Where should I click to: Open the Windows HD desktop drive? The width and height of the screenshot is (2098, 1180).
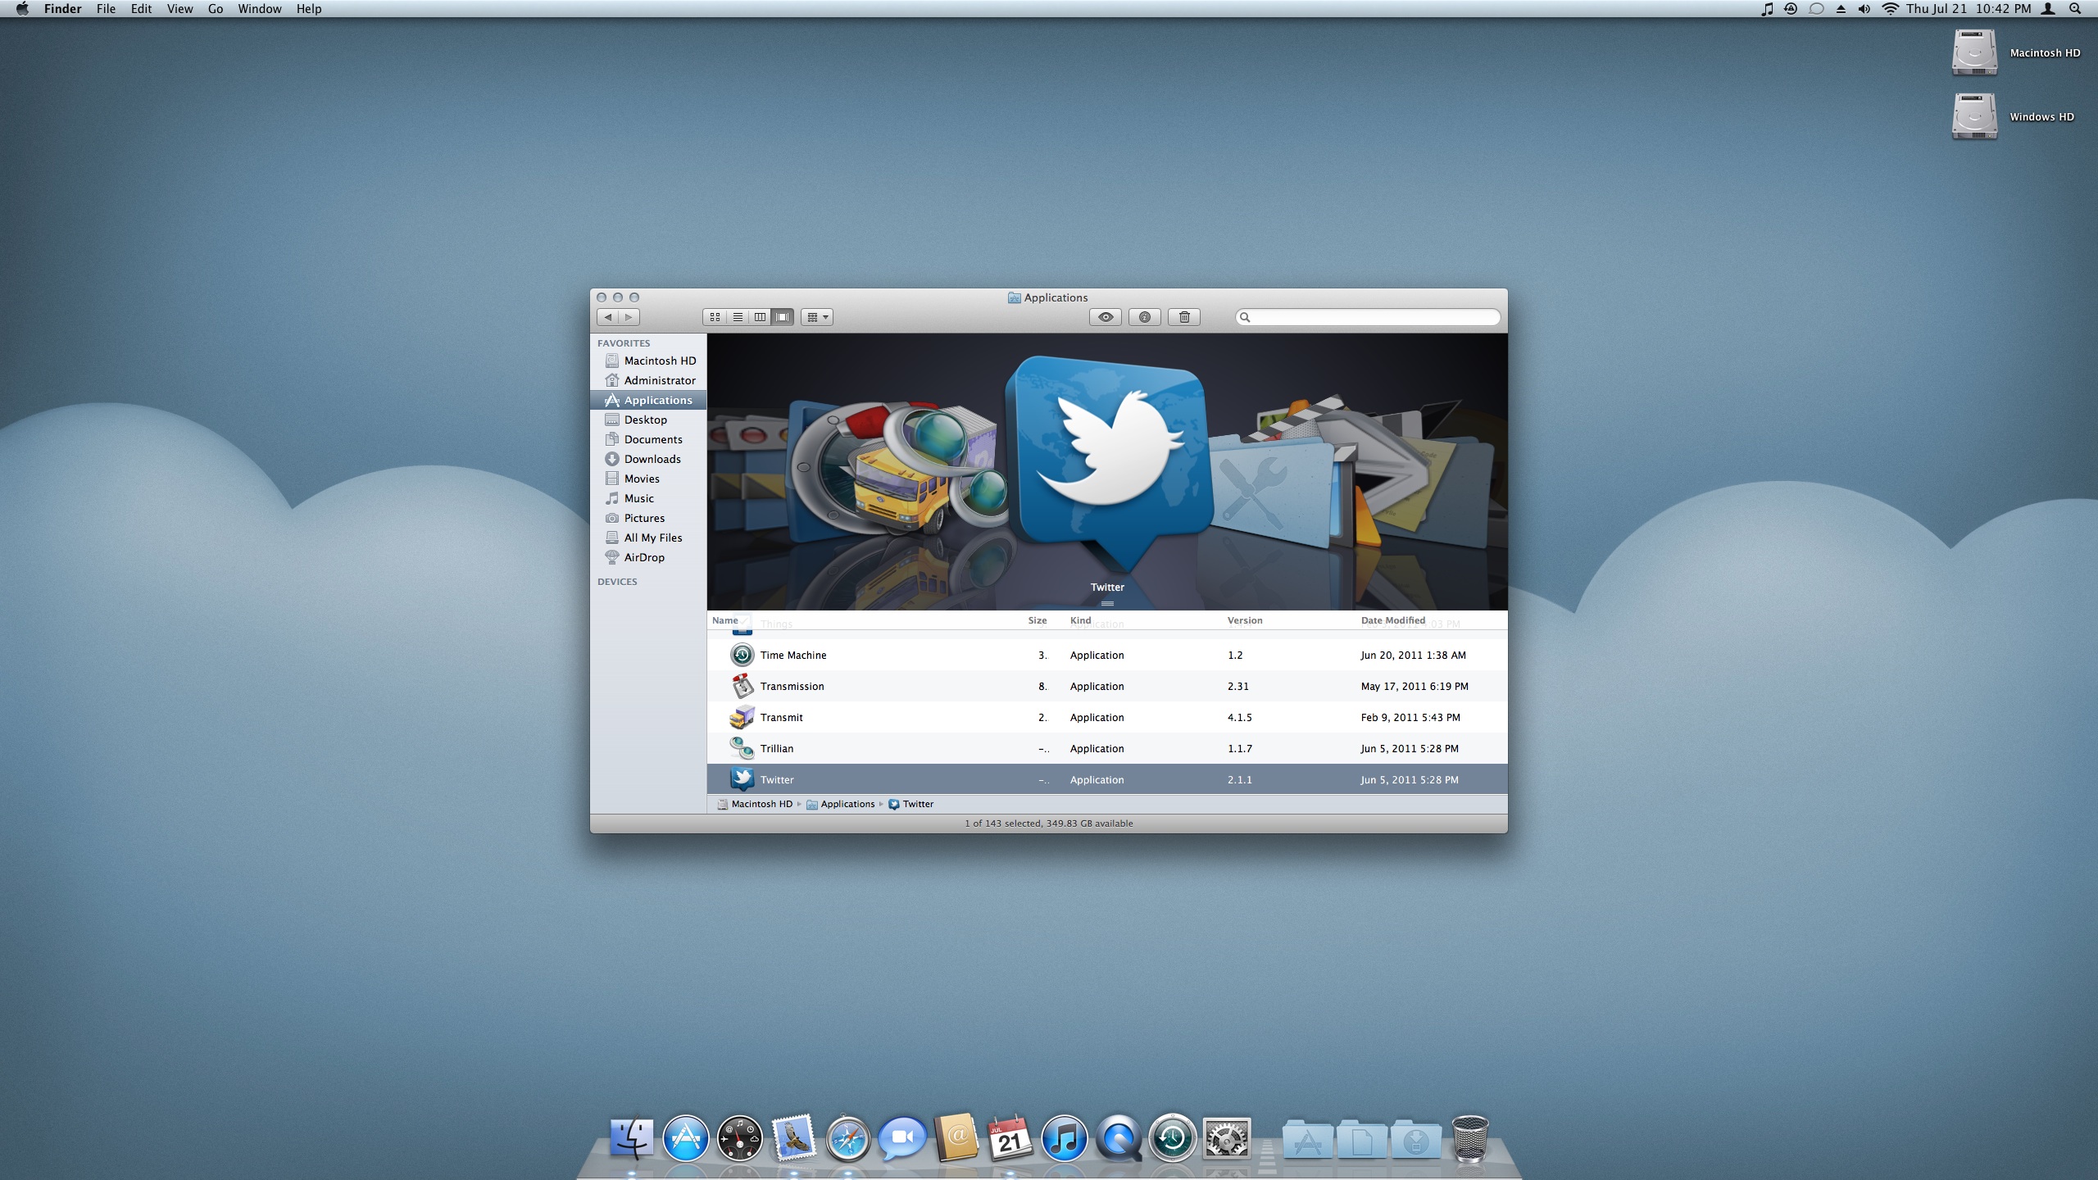(x=2014, y=116)
